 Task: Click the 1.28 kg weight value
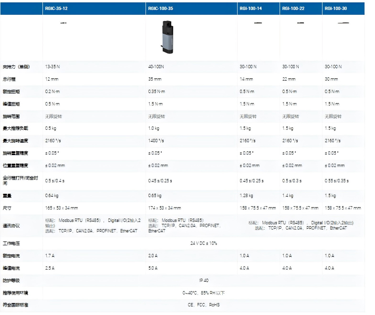pyautogui.click(x=247, y=196)
